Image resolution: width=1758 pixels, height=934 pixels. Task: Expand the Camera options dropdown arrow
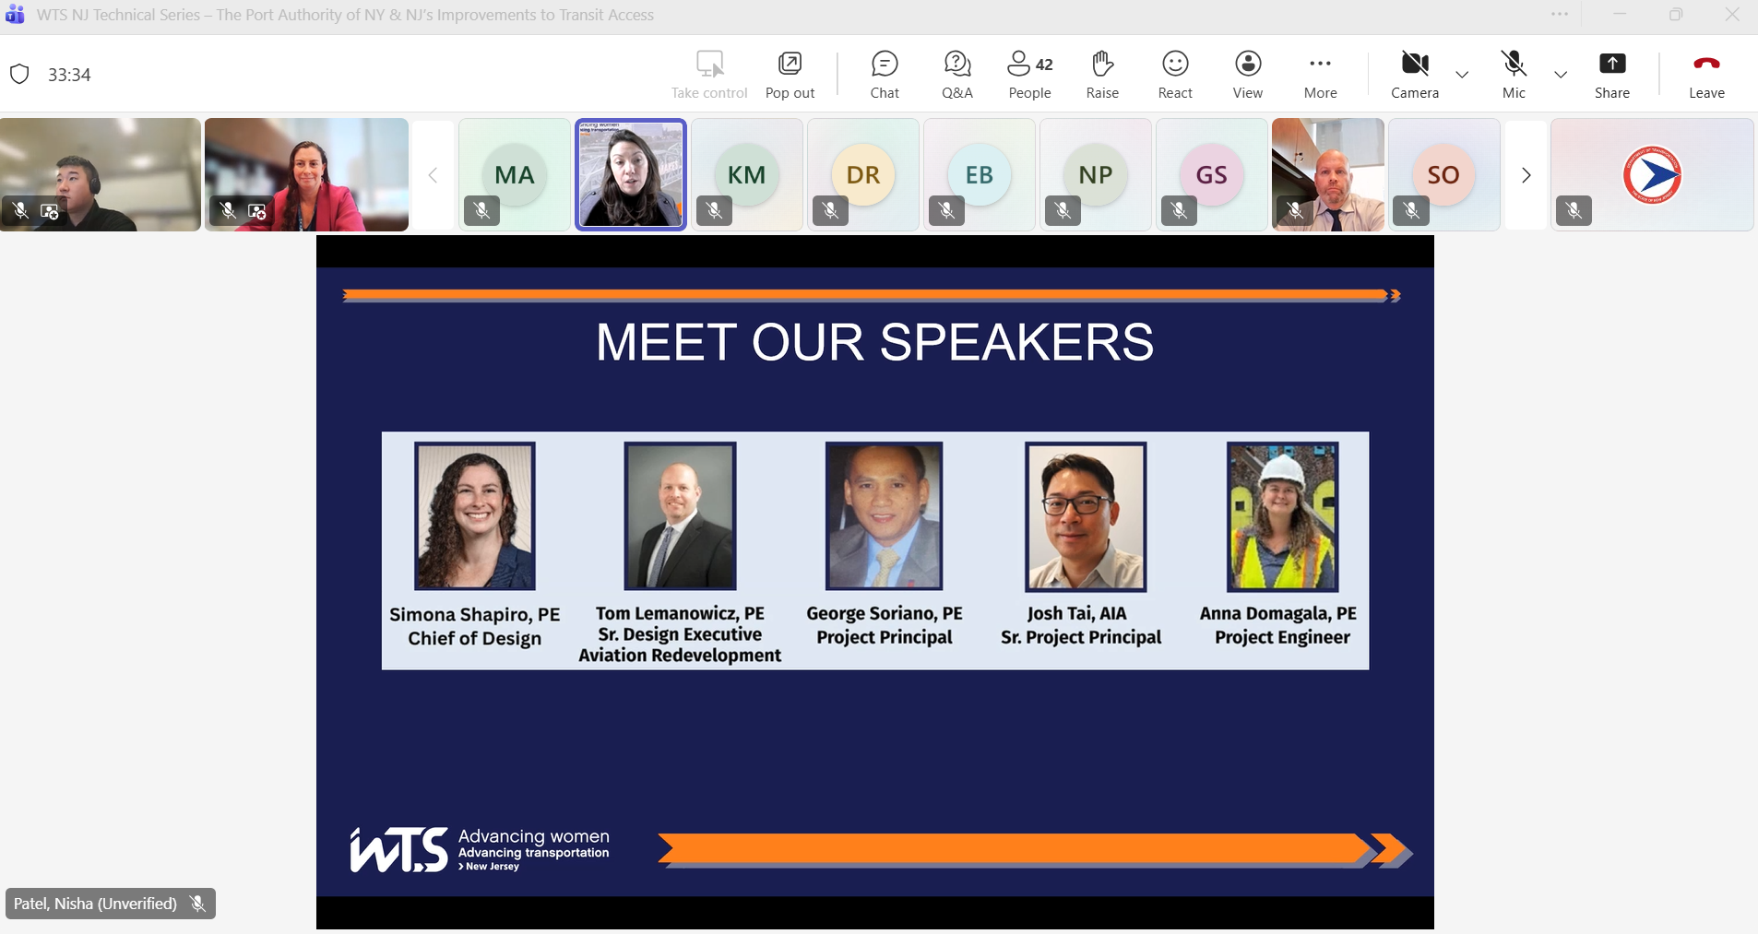click(x=1462, y=75)
